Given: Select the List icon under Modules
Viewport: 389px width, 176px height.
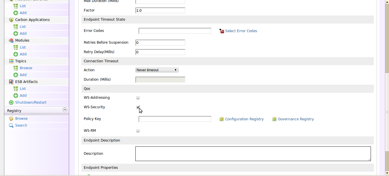Looking at the screenshot, I should (x=16, y=47).
